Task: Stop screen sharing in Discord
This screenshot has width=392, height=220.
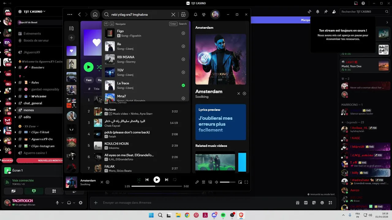Action: point(34,191)
